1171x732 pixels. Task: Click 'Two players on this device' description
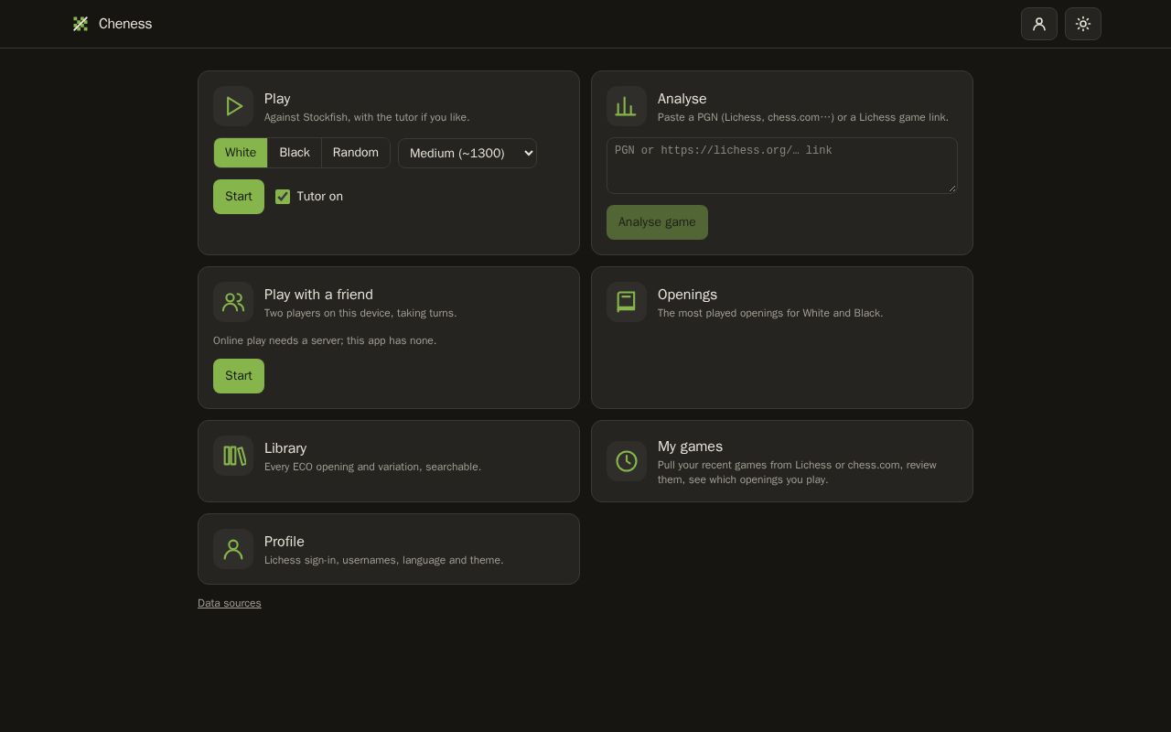click(x=360, y=313)
